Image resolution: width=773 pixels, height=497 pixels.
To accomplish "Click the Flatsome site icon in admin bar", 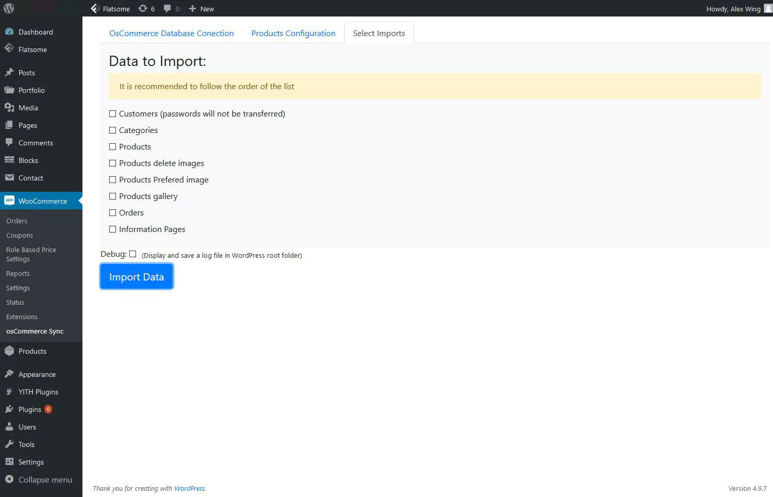I will click(x=95, y=8).
